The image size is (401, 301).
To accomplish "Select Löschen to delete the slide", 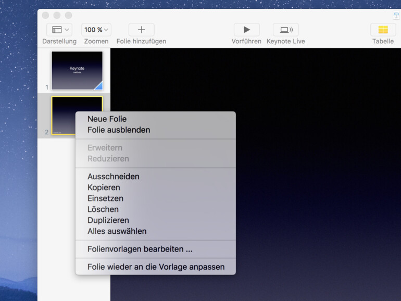I will (156, 209).
